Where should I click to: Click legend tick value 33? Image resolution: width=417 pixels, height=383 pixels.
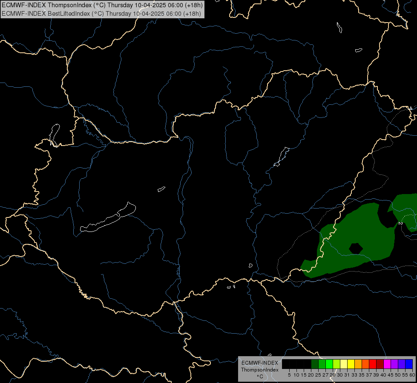(x=354, y=375)
